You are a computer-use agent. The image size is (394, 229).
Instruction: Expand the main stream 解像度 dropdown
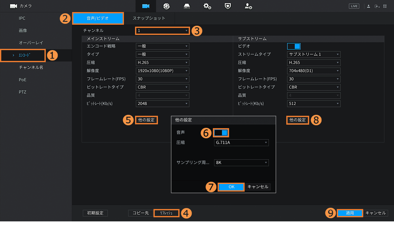pos(162,71)
